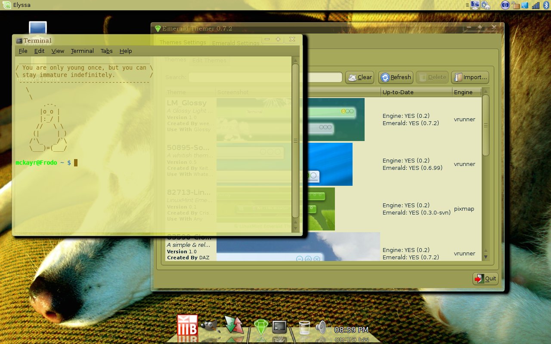Screen dimensions: 551x344
Task: Open the Tabs menu in Terminal
Action: [x=106, y=51]
